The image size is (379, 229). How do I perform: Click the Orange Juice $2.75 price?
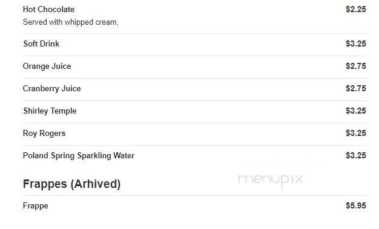356,66
